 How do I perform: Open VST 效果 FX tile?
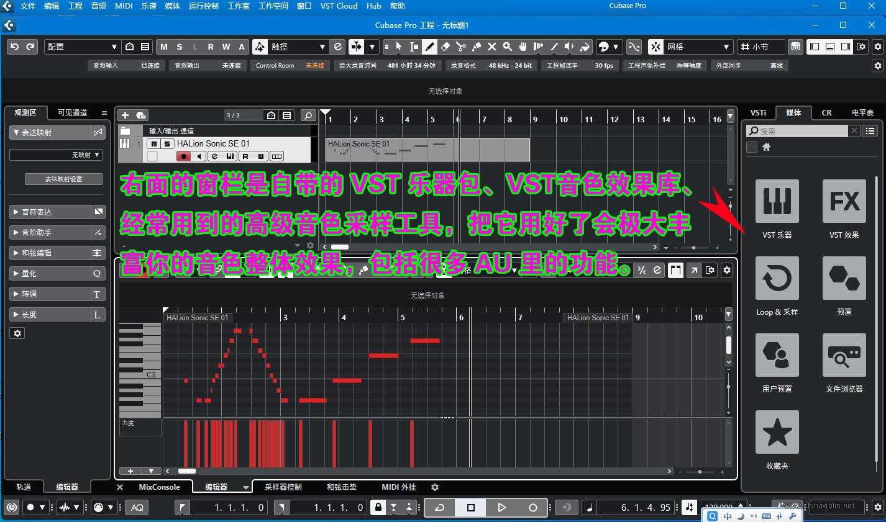pyautogui.click(x=844, y=201)
